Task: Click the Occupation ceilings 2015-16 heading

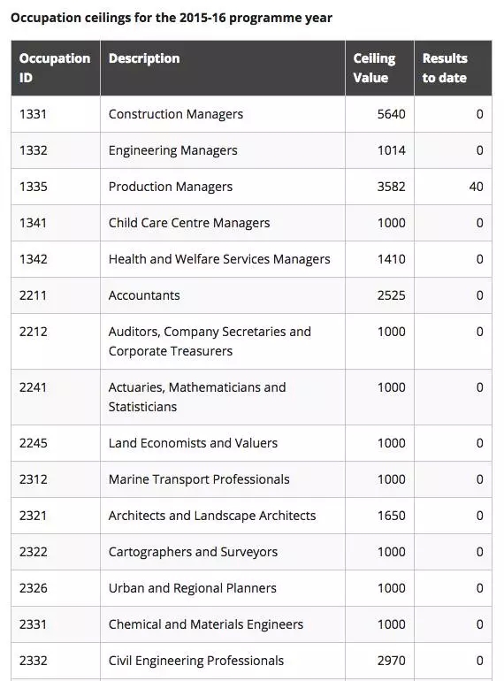Action: 172,18
